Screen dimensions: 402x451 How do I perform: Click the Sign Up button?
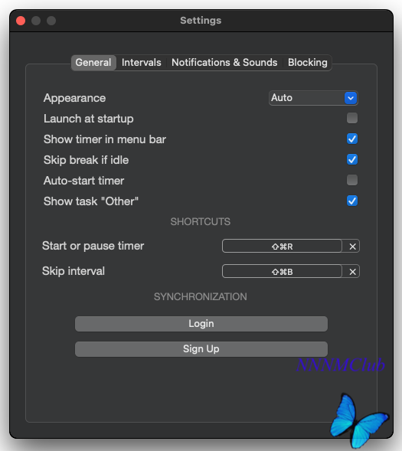[x=201, y=349]
